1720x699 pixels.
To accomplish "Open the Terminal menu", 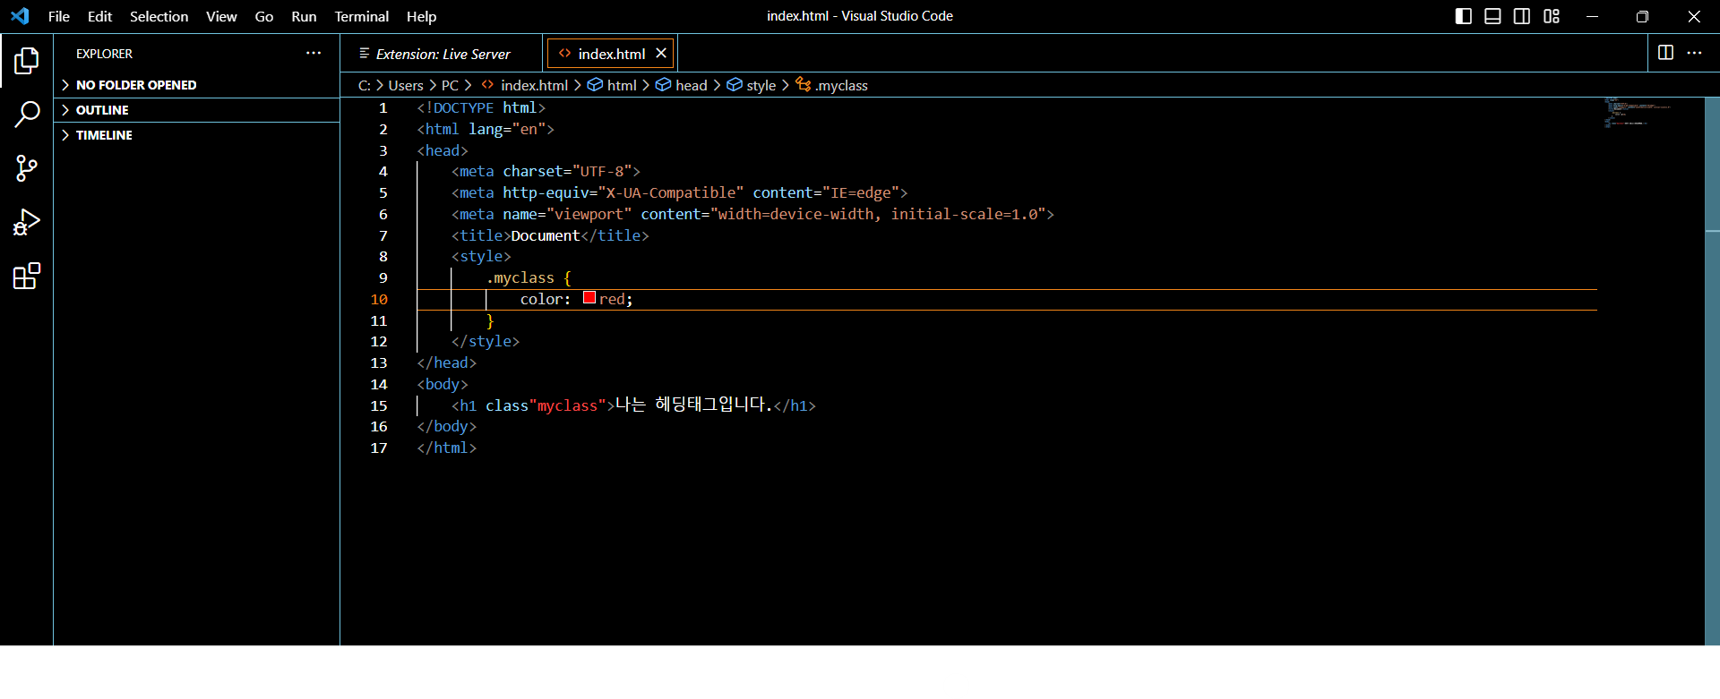I will click(361, 16).
